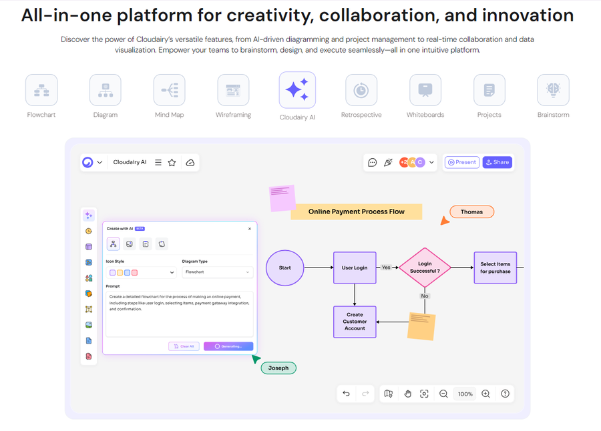Select the diagram generation mode icon
The width and height of the screenshot is (601, 431).
114,244
